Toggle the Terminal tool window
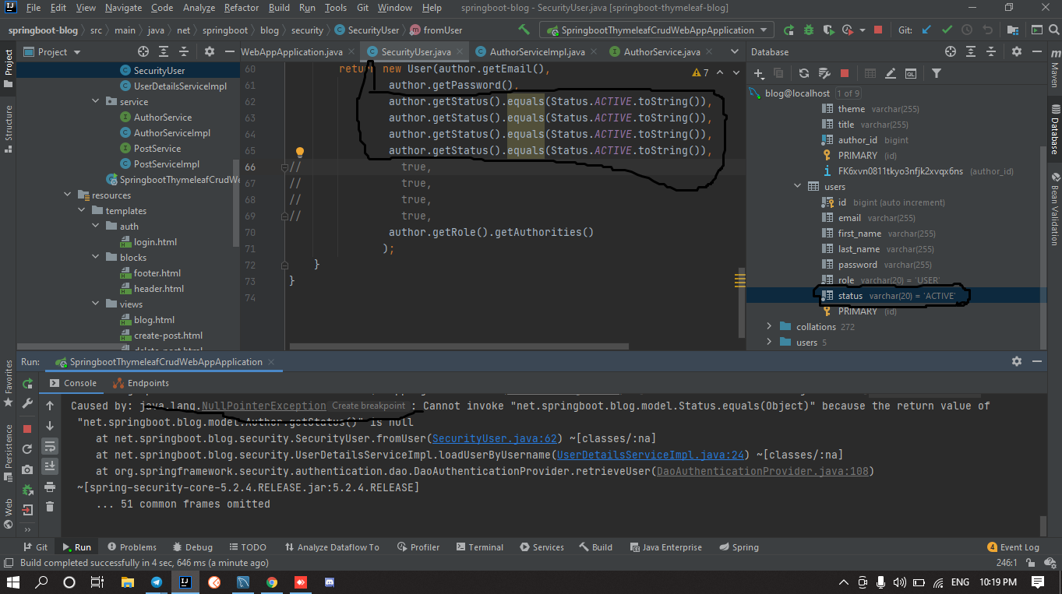The height and width of the screenshot is (594, 1062). 479,547
